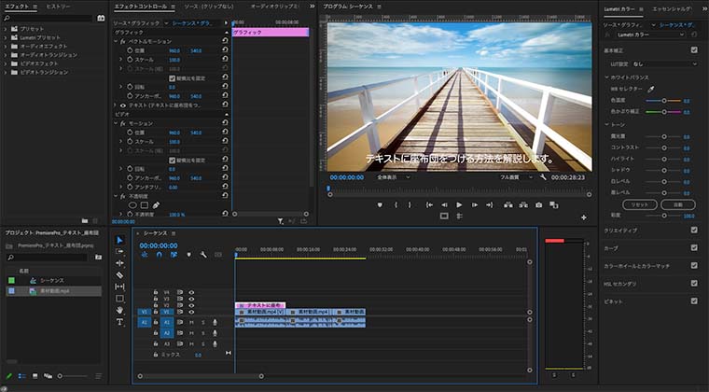Select the Rectangle tool

pos(119,299)
